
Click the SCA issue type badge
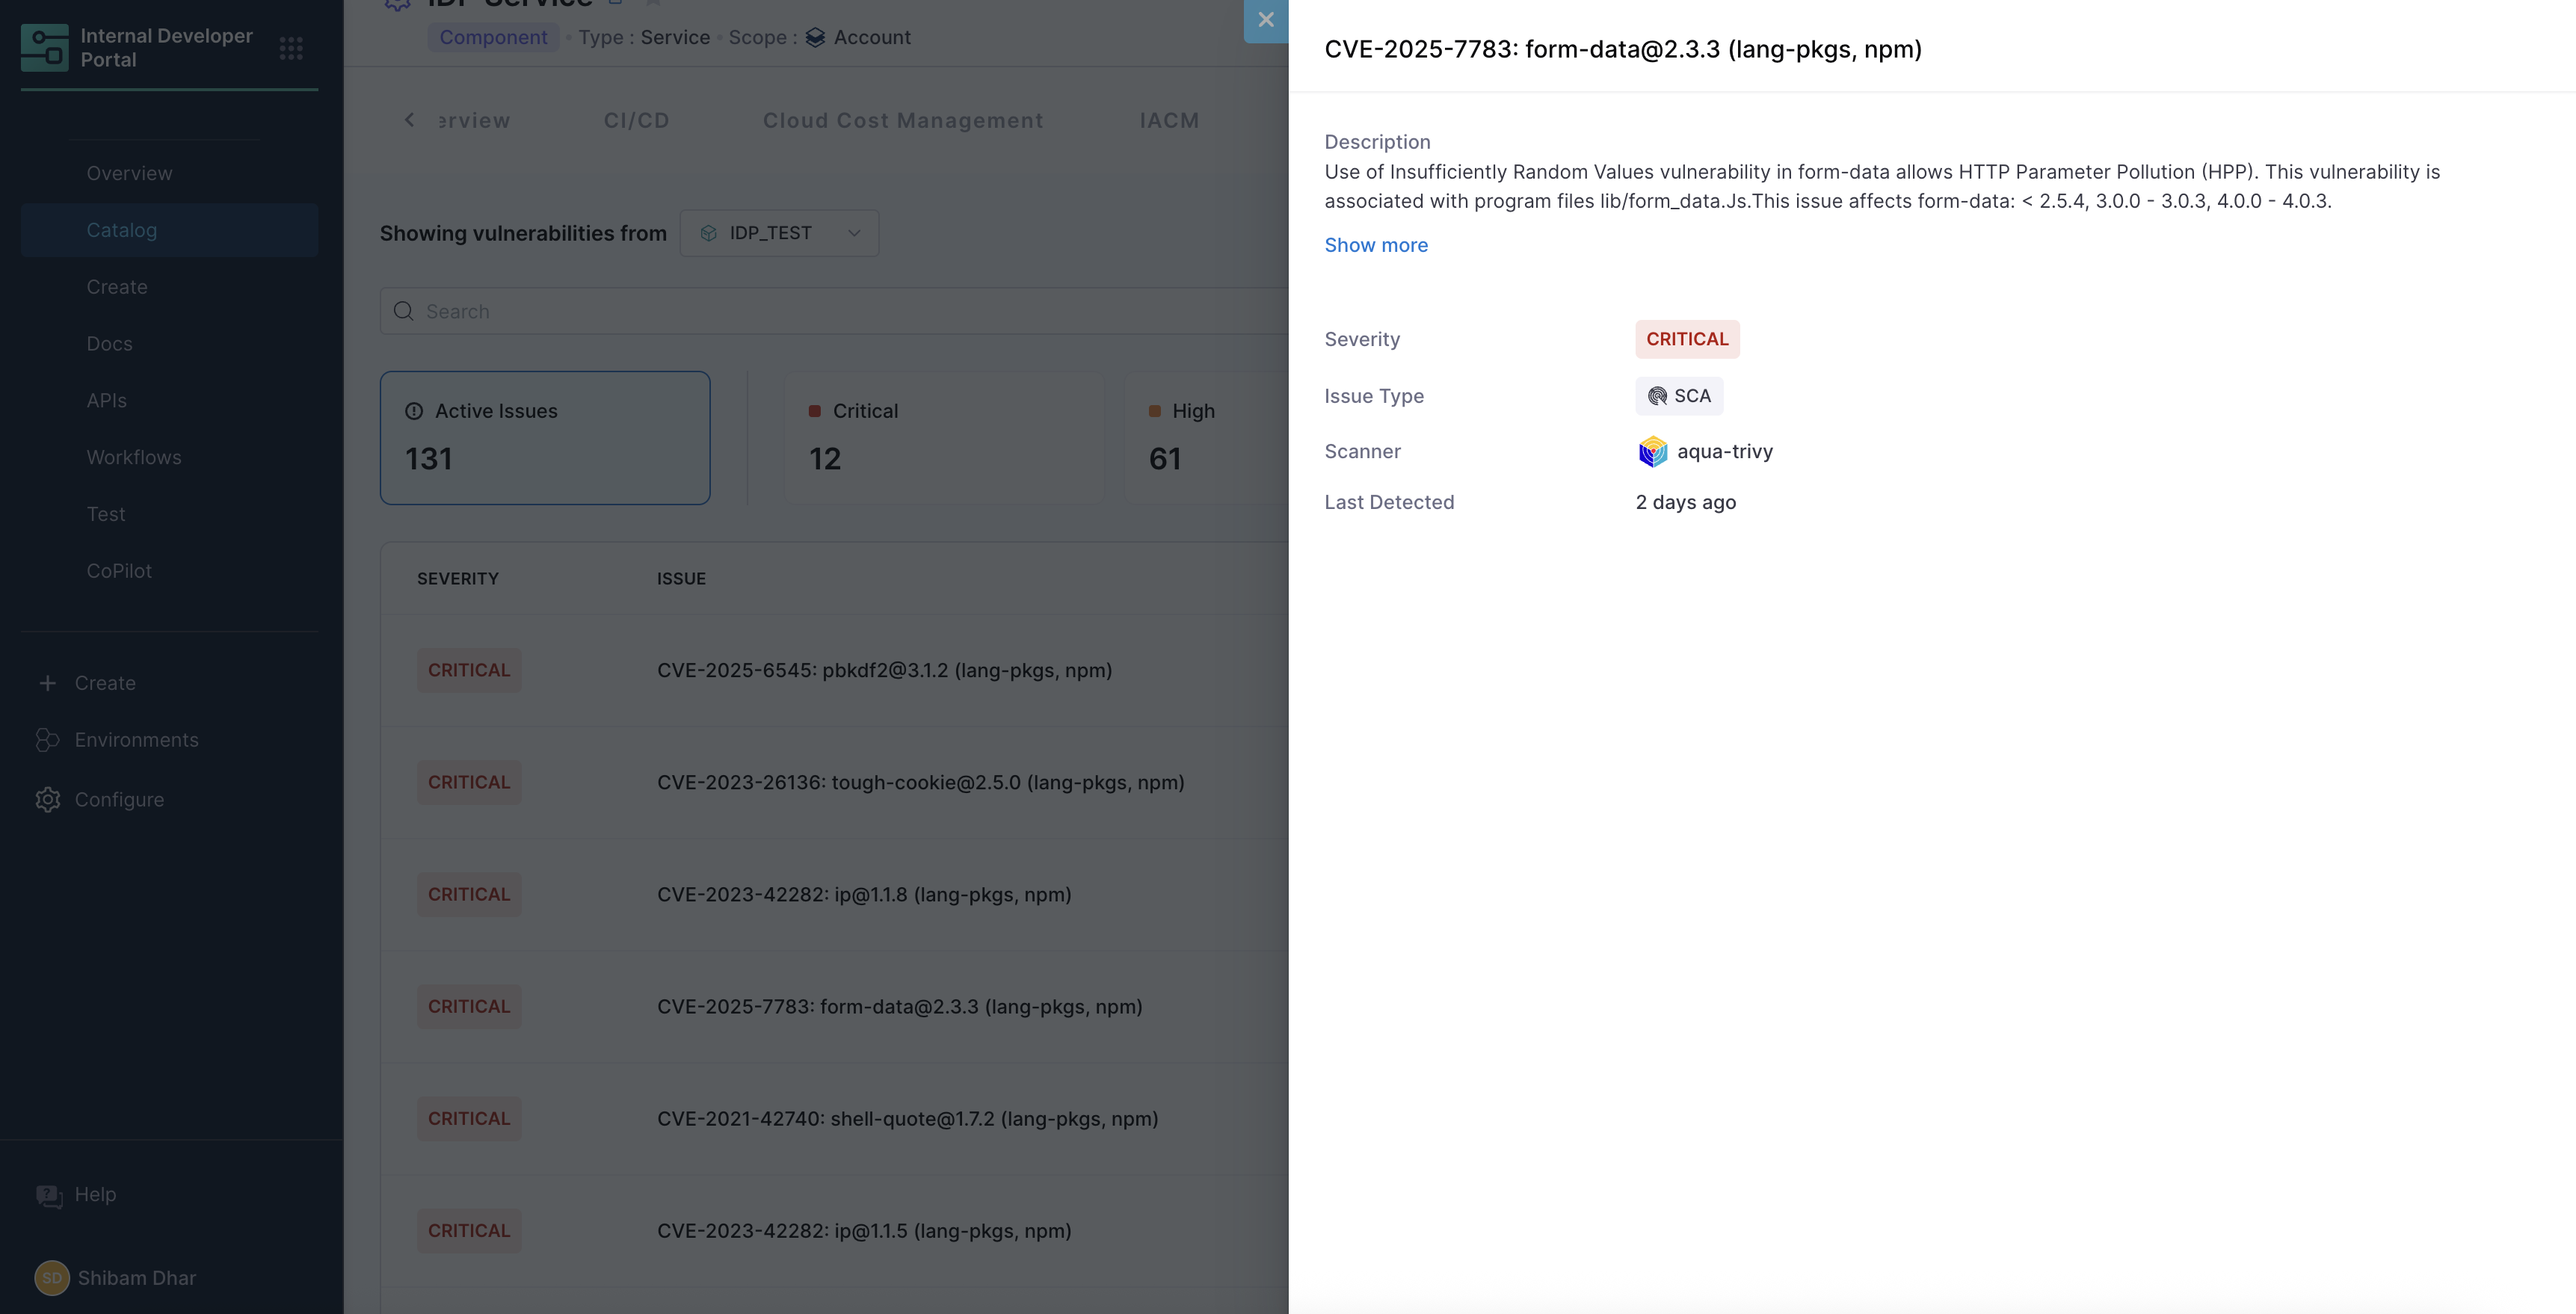click(1679, 396)
